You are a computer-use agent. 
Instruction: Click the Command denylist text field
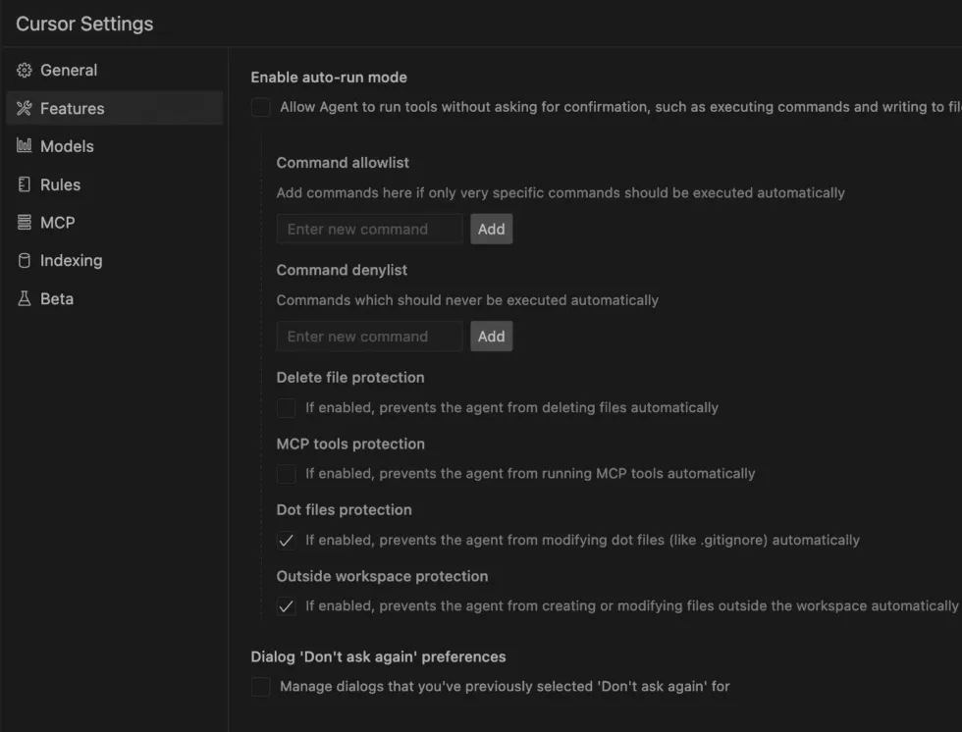[369, 336]
